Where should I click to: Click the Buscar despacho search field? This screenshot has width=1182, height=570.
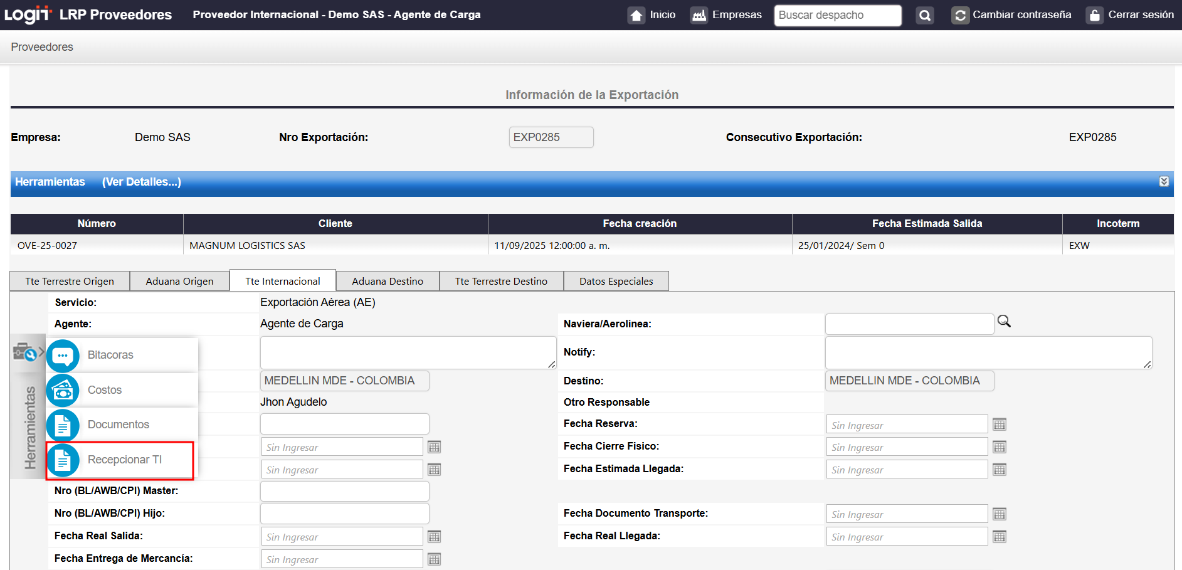pos(837,16)
